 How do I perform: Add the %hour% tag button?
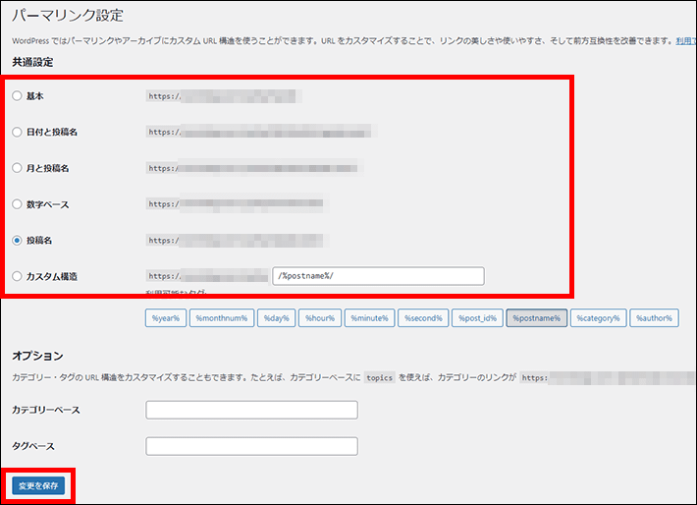pos(320,318)
